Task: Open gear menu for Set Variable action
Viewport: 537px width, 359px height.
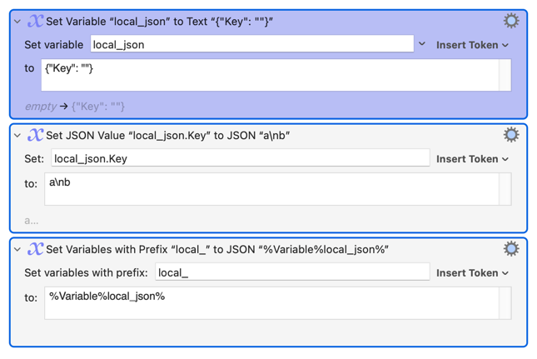Action: pos(510,21)
